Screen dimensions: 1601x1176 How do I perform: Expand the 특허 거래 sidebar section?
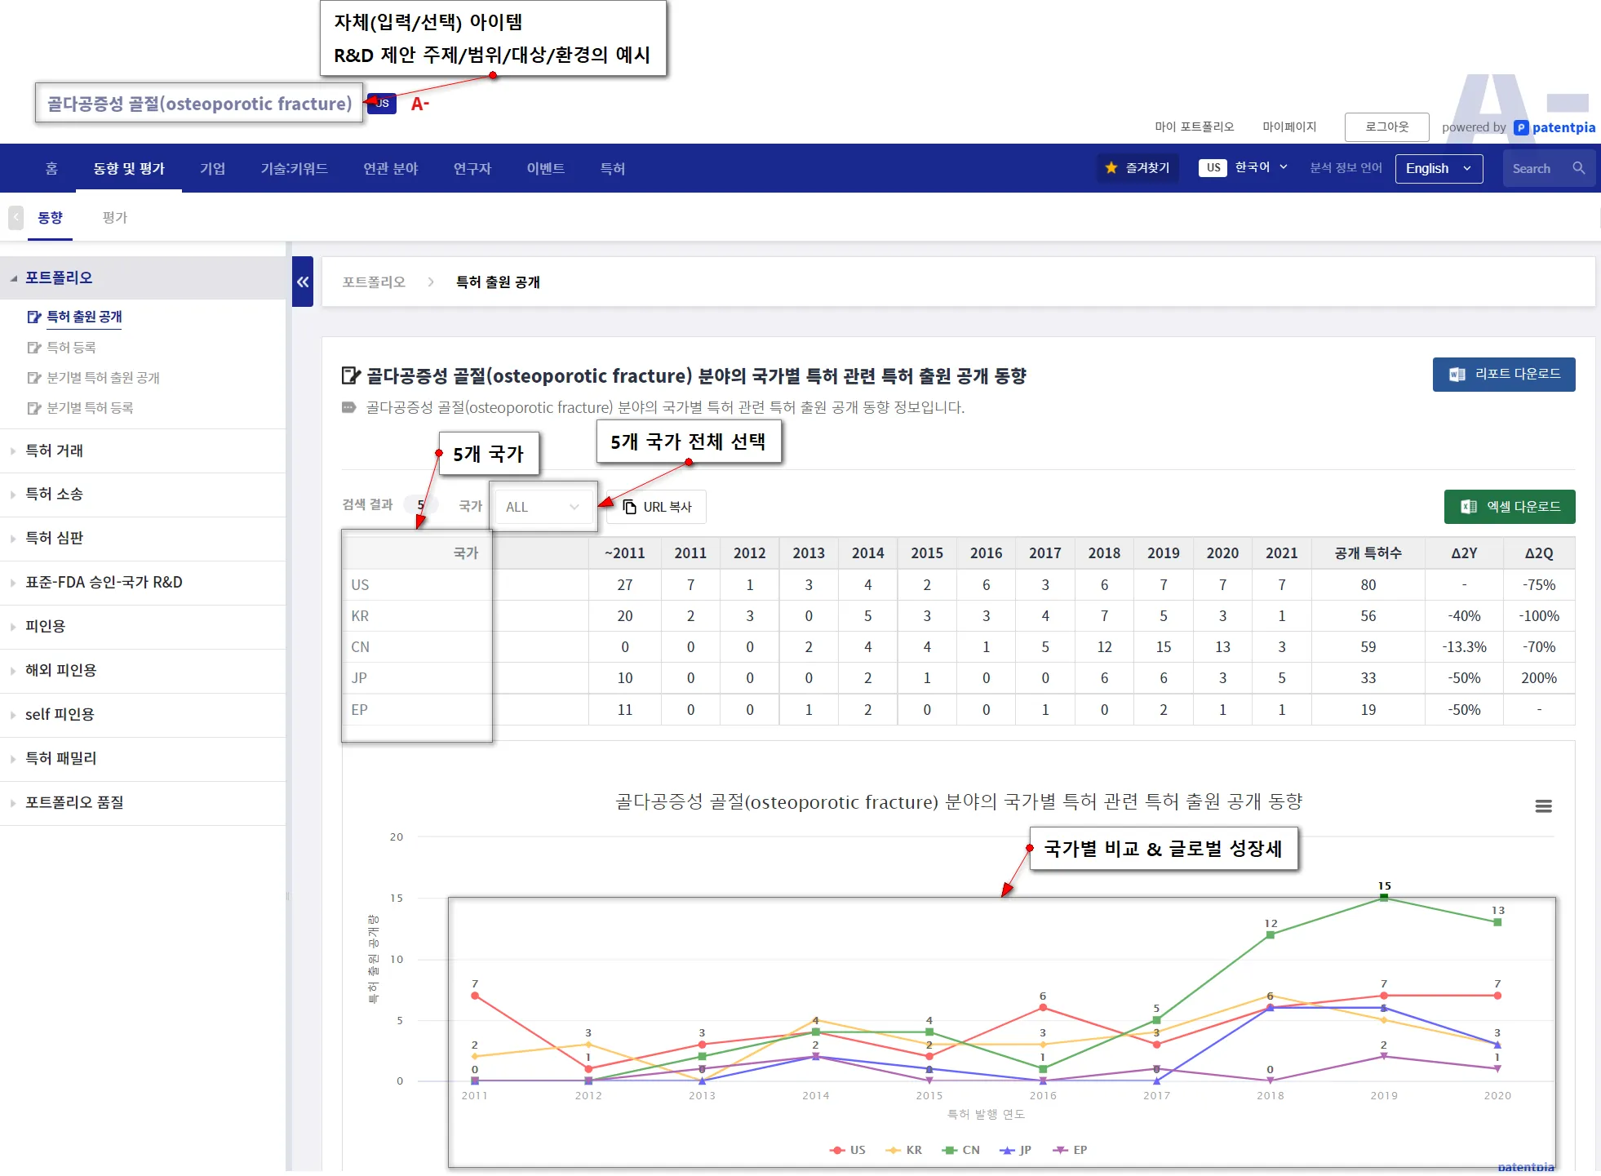pos(54,450)
